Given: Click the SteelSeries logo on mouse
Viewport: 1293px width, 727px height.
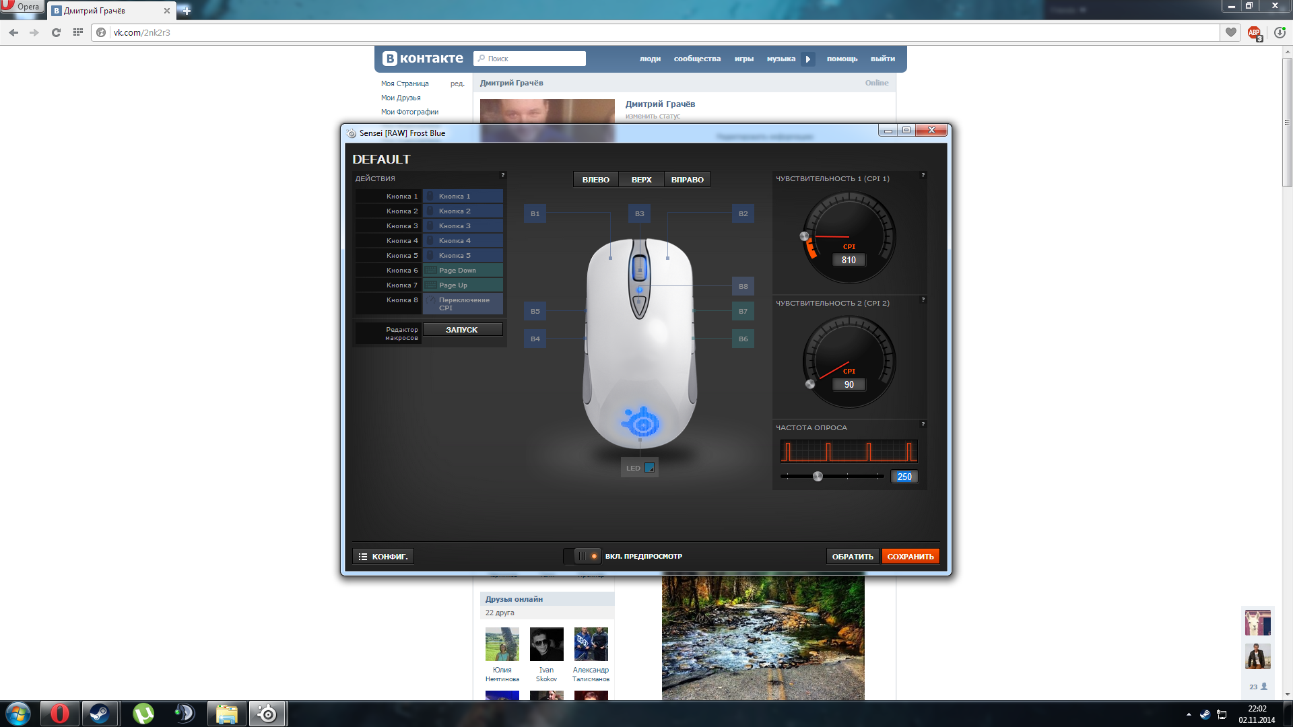Looking at the screenshot, I should pyautogui.click(x=640, y=422).
